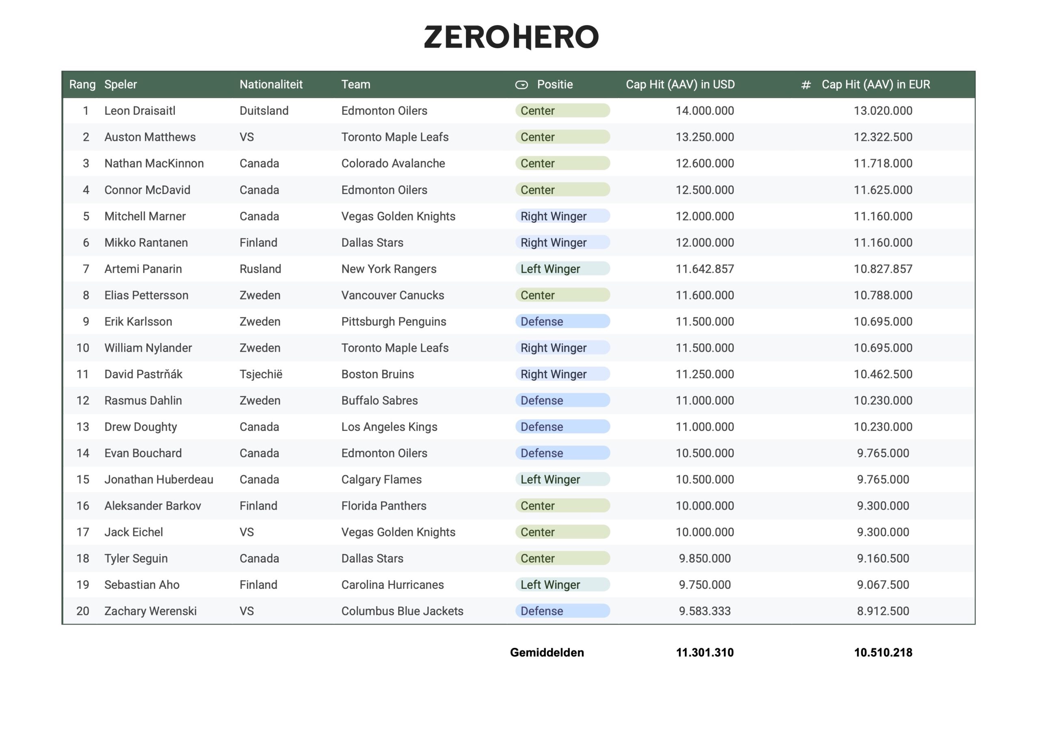Click the Speler column header
Image resolution: width=1039 pixels, height=734 pixels.
click(121, 85)
